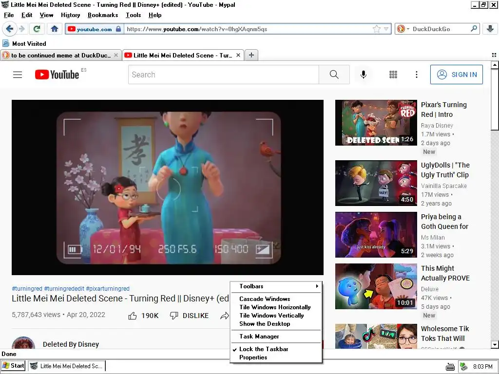This screenshot has height=374, width=499.
Task: Click the #turningred hashtag link
Action: [27, 289]
